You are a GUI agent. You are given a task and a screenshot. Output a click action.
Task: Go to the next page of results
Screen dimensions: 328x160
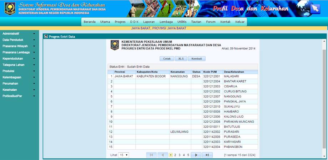196,155
